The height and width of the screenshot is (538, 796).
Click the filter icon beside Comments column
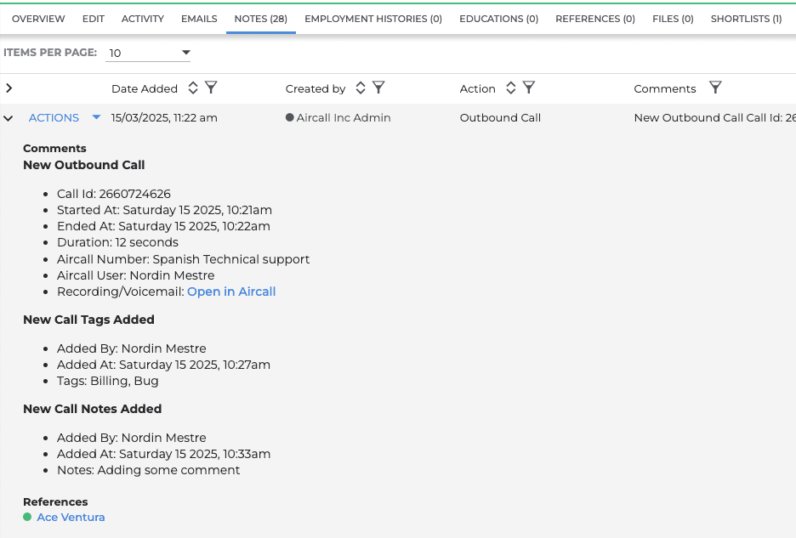click(715, 88)
